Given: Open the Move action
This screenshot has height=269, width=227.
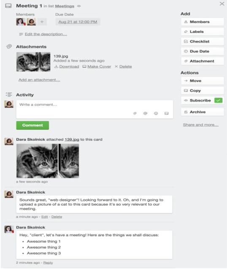Looking at the screenshot, I should coord(203,81).
